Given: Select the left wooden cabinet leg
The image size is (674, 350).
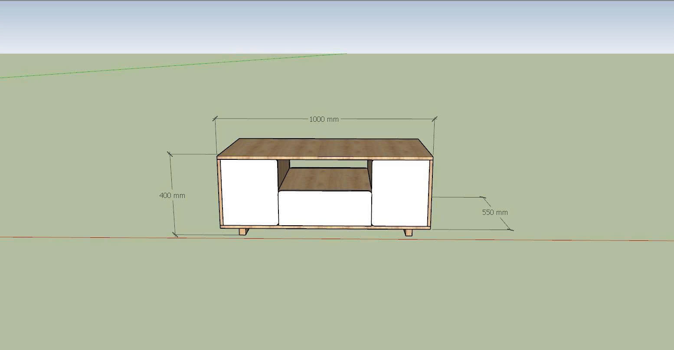Looking at the screenshot, I should click(243, 232).
